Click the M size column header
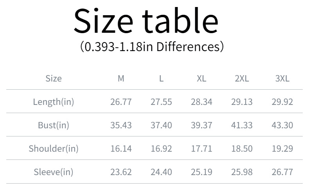 (121, 78)
